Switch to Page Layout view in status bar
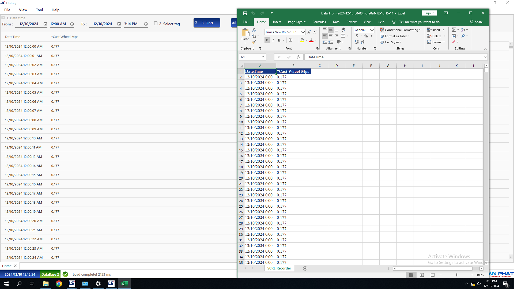The image size is (514, 289). (422, 275)
